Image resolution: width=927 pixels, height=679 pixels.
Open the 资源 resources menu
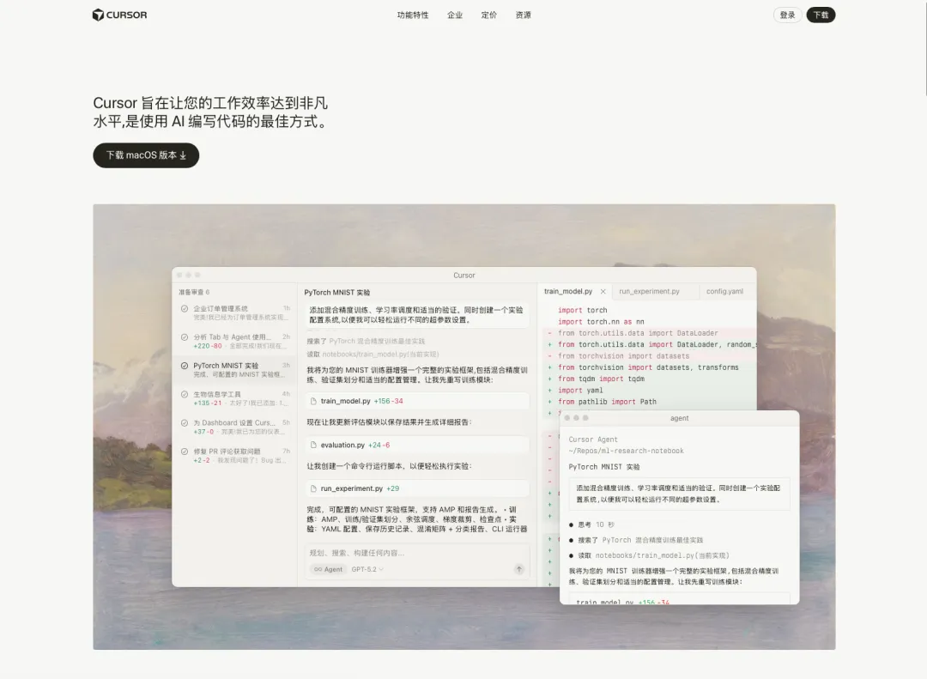point(524,15)
